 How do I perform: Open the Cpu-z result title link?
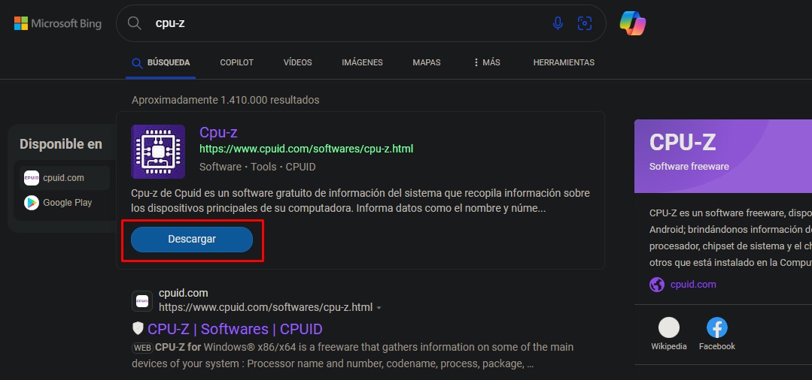(x=218, y=132)
